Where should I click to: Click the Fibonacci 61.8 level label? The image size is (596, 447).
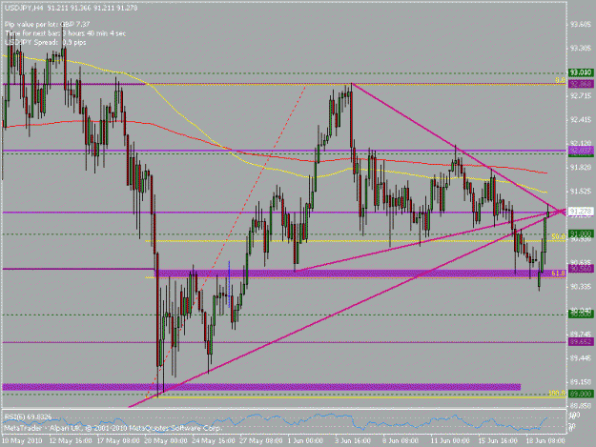click(x=558, y=274)
